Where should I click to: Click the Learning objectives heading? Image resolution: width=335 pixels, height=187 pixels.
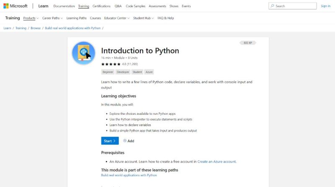point(119,96)
